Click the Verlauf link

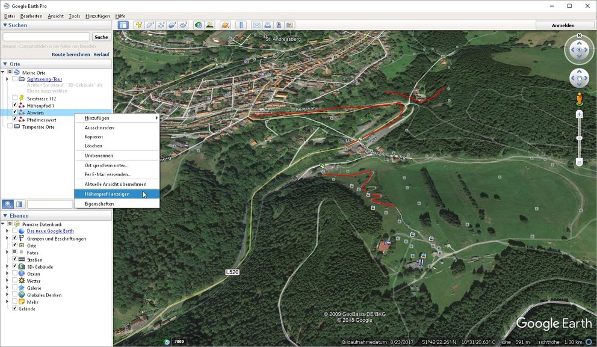[101, 54]
